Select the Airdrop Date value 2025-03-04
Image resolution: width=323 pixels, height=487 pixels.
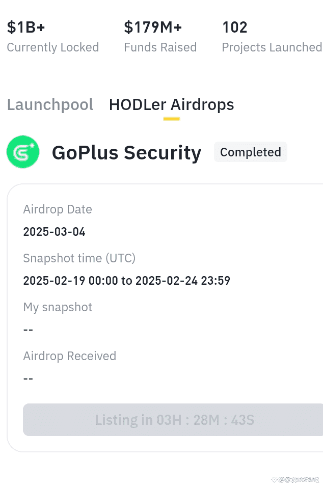[54, 232]
